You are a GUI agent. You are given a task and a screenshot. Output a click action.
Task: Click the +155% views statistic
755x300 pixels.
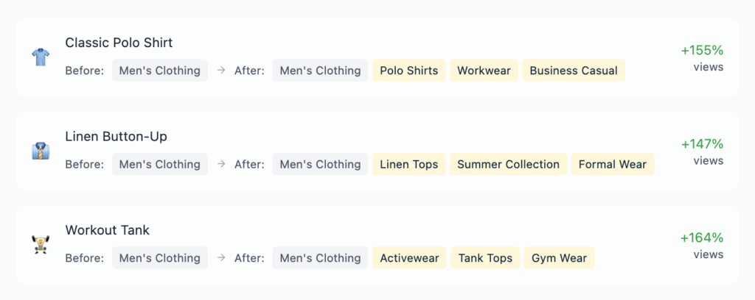pyautogui.click(x=702, y=58)
